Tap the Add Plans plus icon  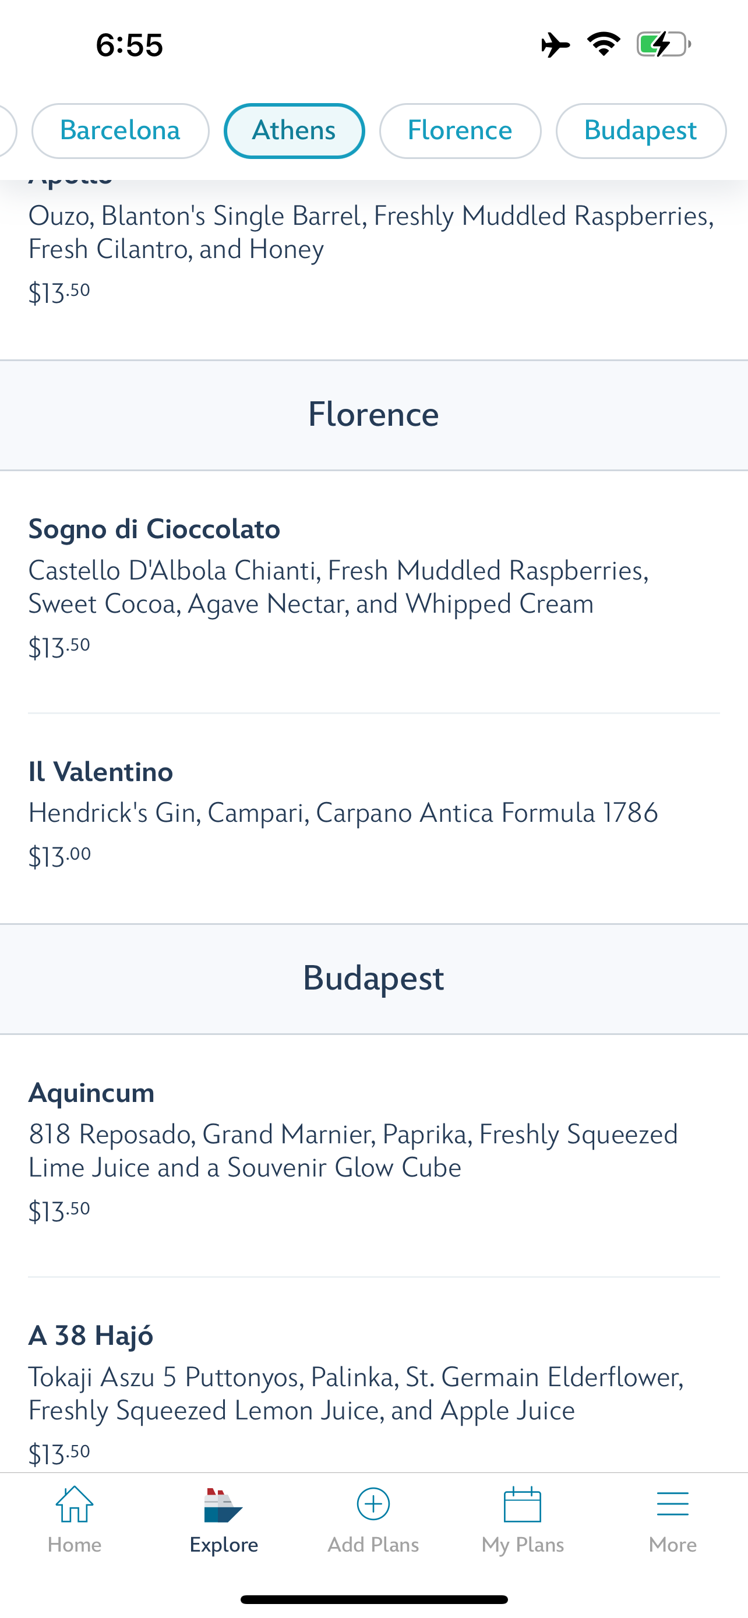pyautogui.click(x=373, y=1504)
